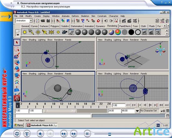Toggle snap to curves icon

point(83,21)
